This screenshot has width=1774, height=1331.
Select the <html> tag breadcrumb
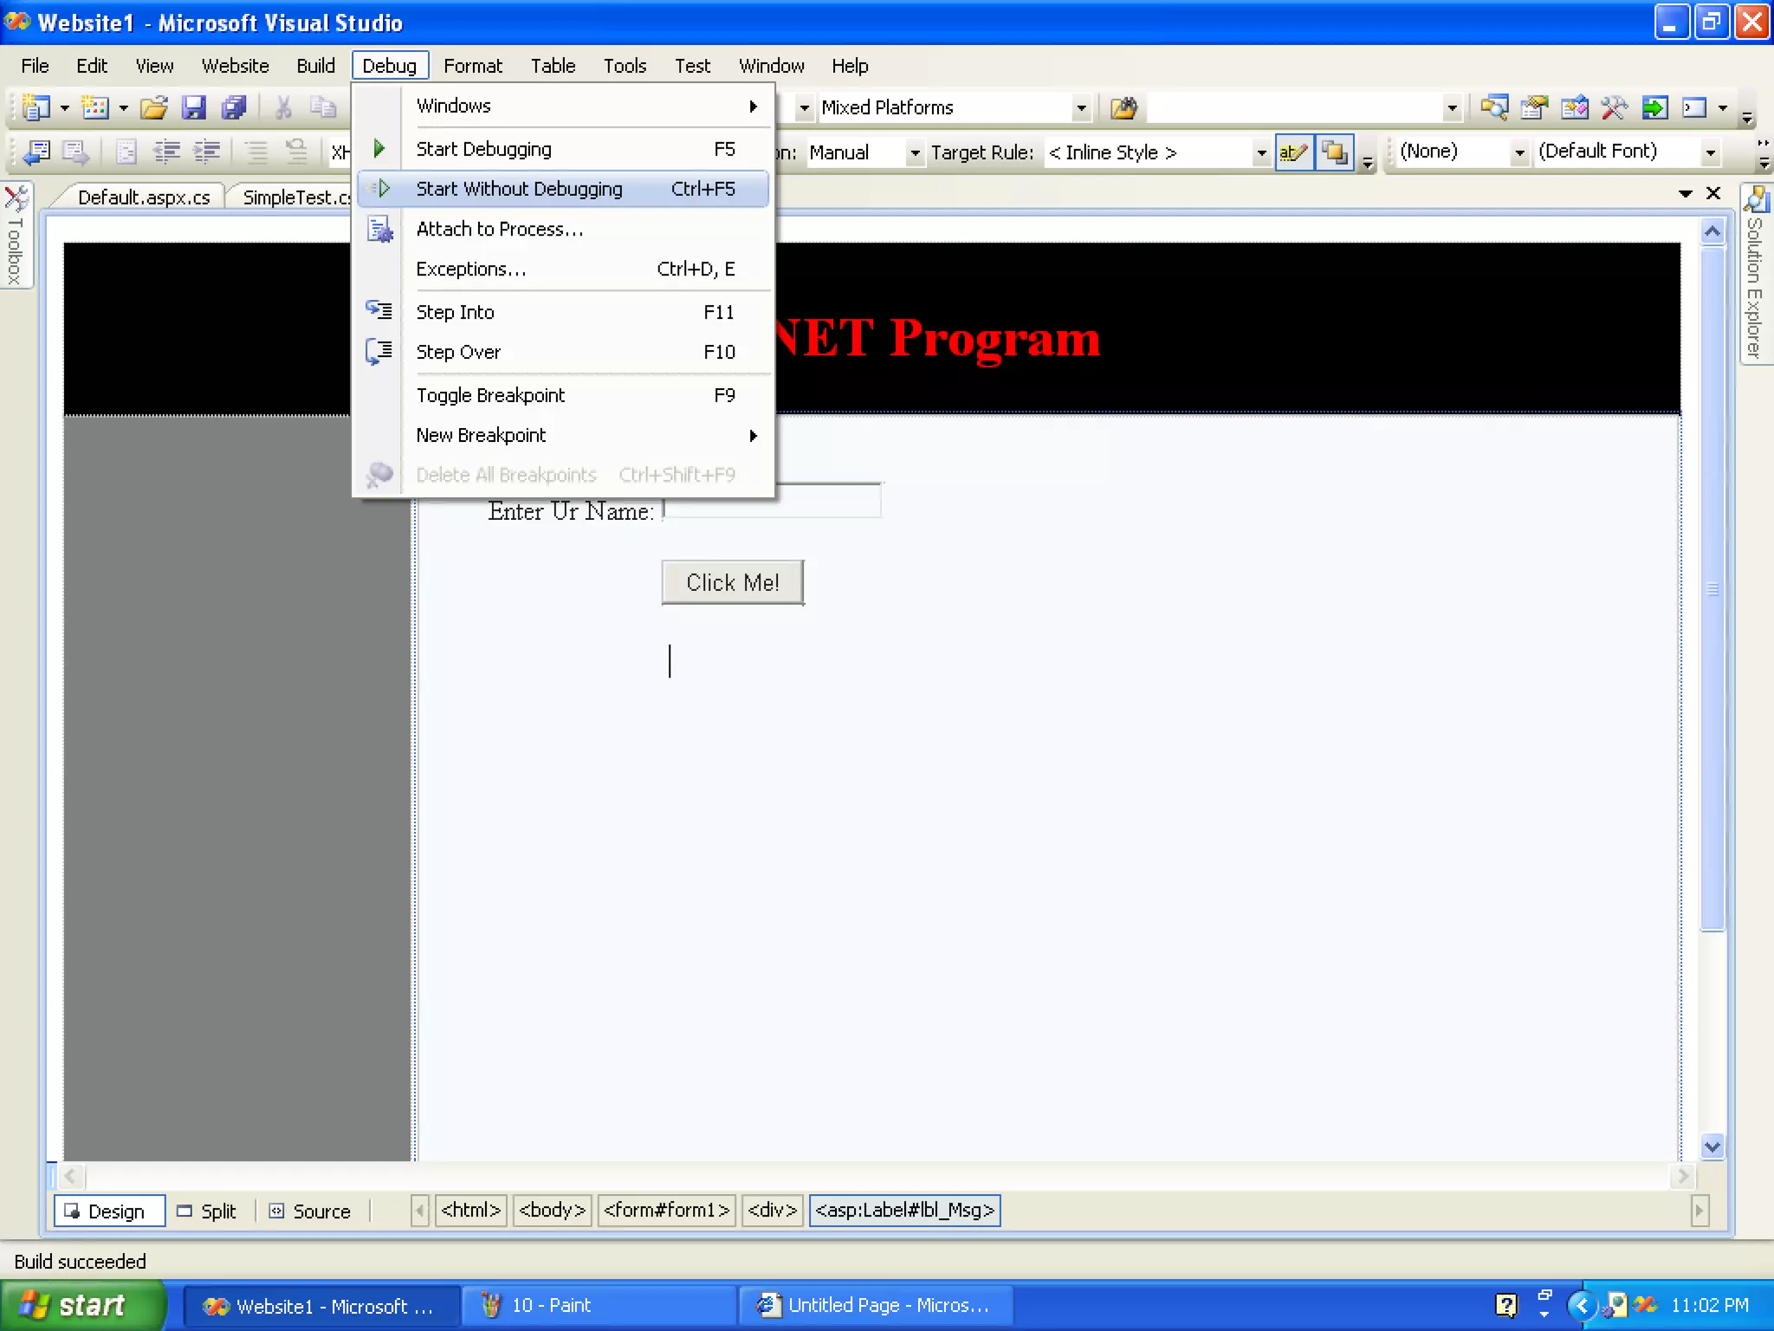click(470, 1210)
